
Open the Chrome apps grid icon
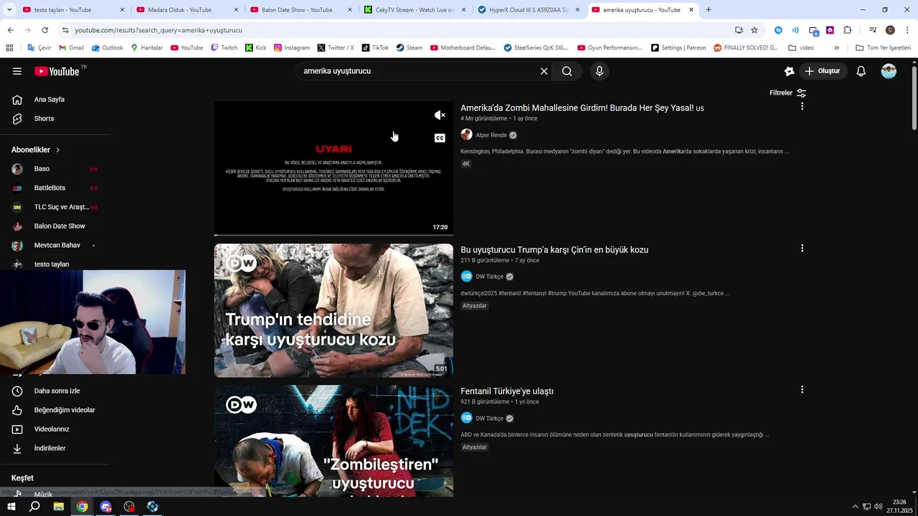[x=9, y=48]
